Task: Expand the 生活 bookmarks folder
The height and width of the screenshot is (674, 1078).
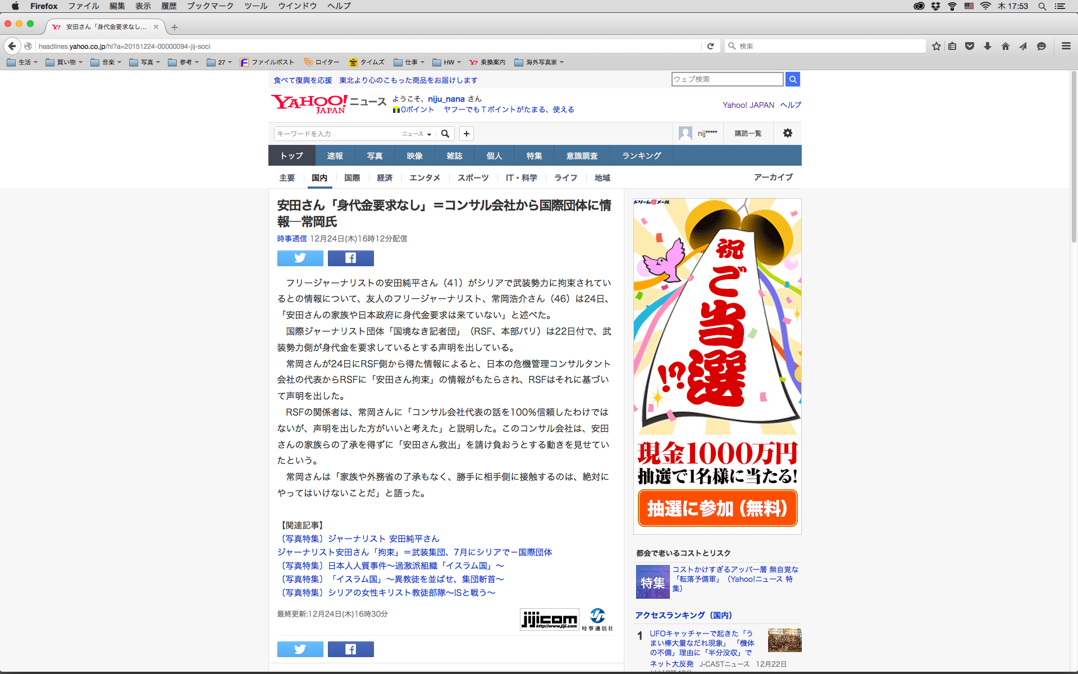Action: [22, 62]
